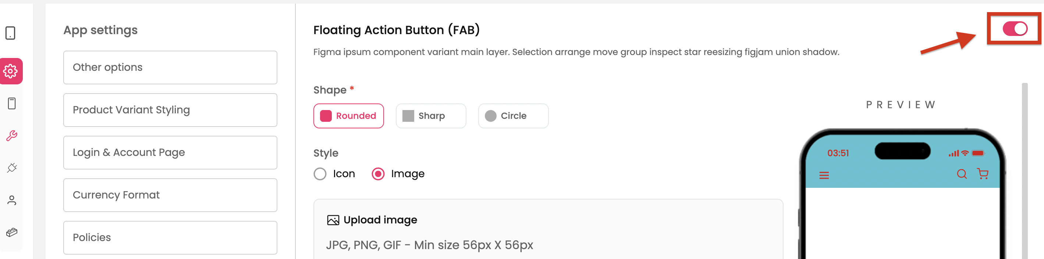Open the Other options settings section
The width and height of the screenshot is (1044, 259).
[170, 68]
